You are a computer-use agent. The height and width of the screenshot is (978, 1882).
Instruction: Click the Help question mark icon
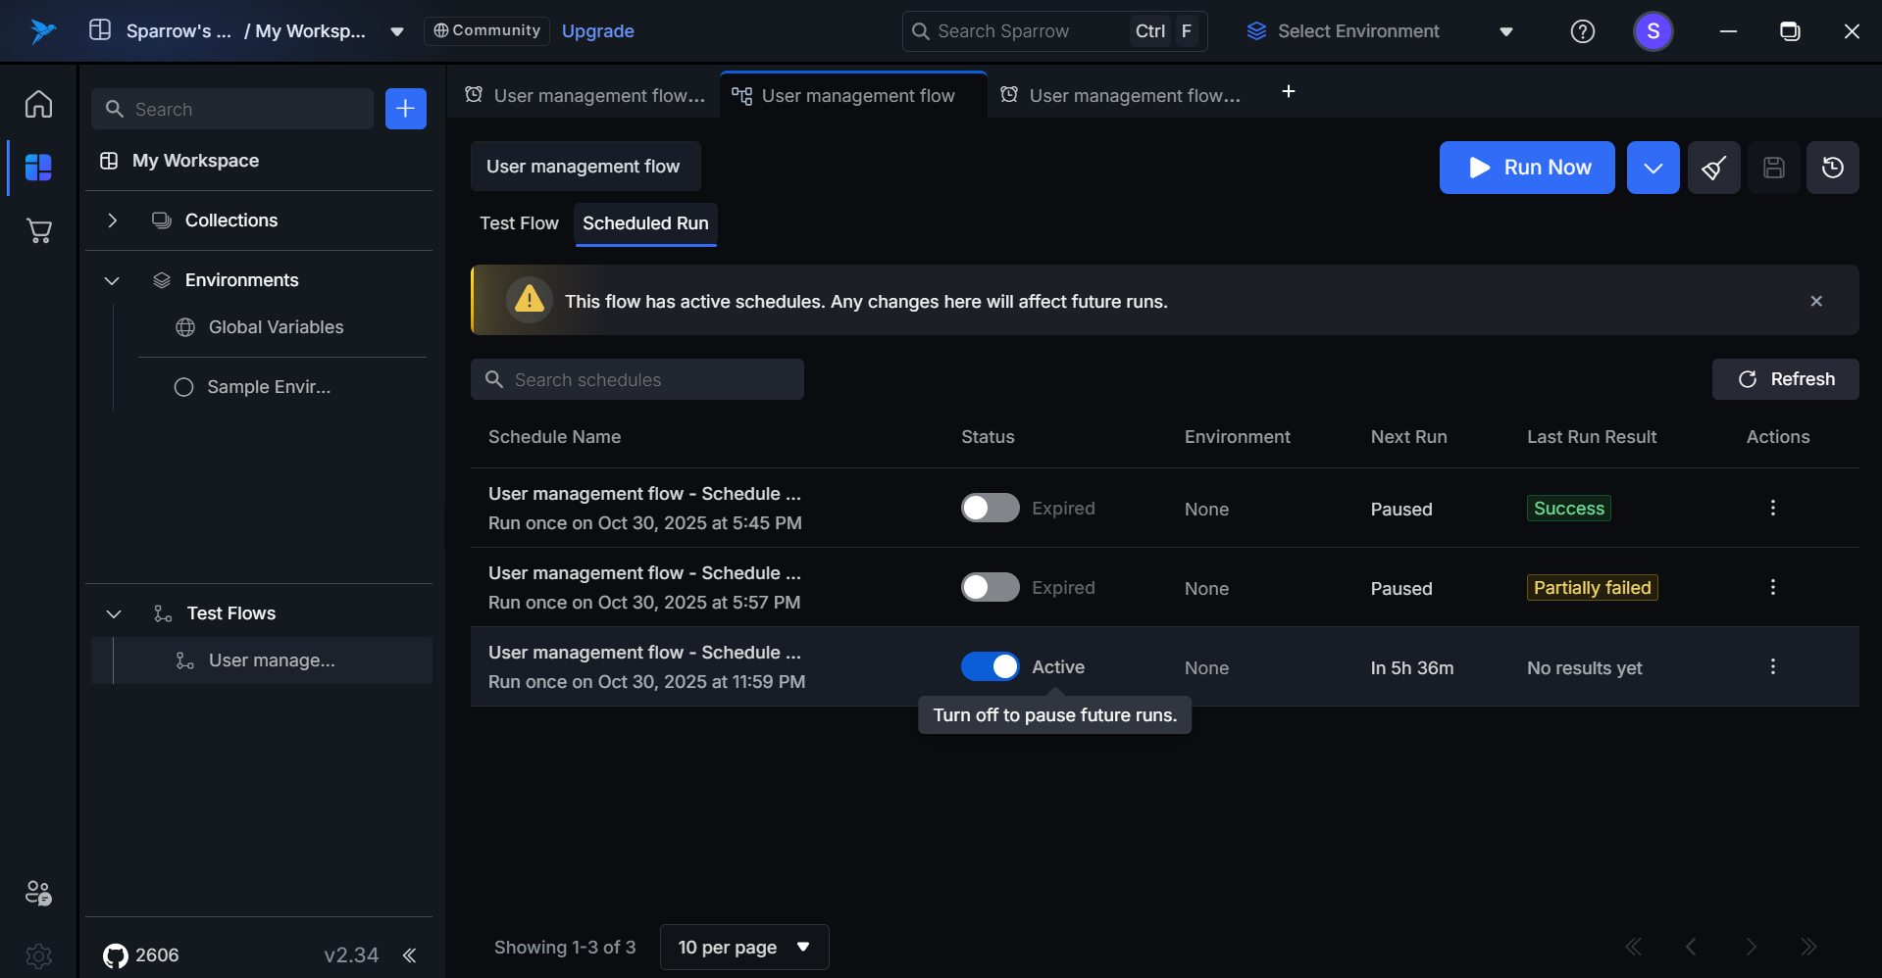point(1582,31)
